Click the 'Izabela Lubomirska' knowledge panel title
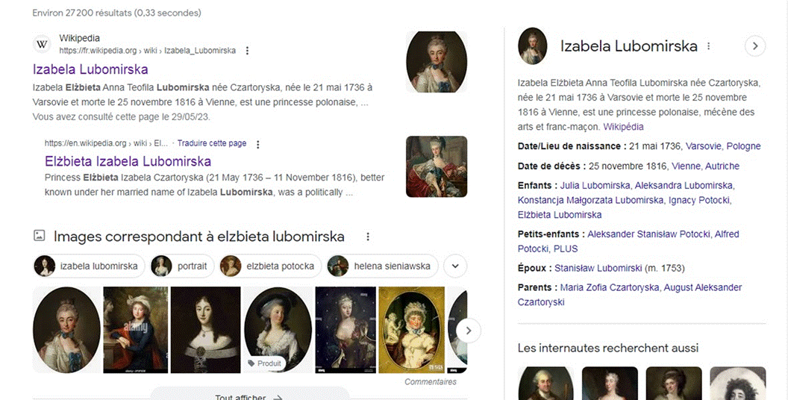Screen dimensions: 788x400 coord(629,46)
